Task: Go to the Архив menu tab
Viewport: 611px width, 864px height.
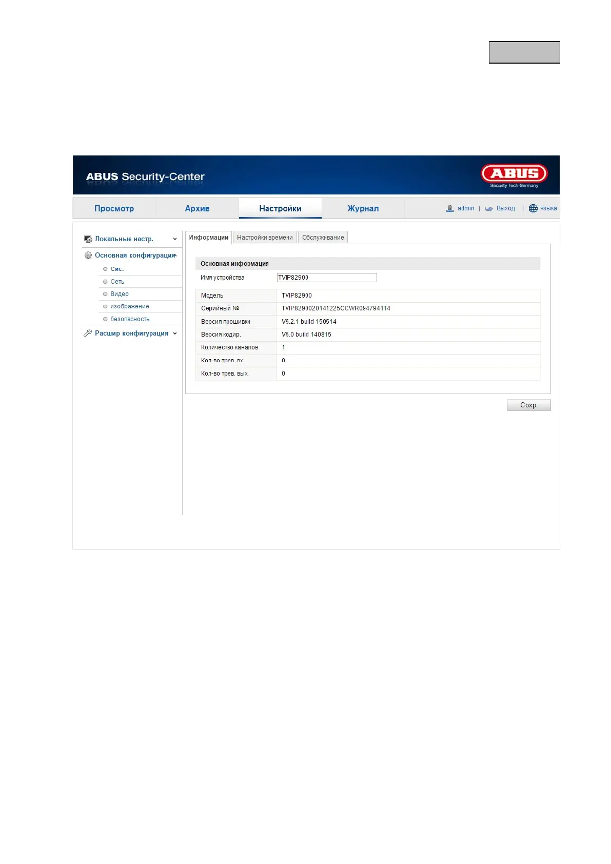Action: click(197, 208)
